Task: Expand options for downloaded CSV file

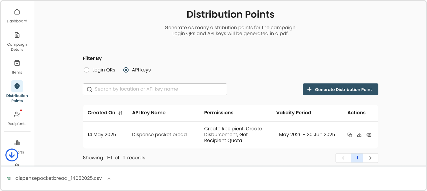Action: (x=109, y=179)
